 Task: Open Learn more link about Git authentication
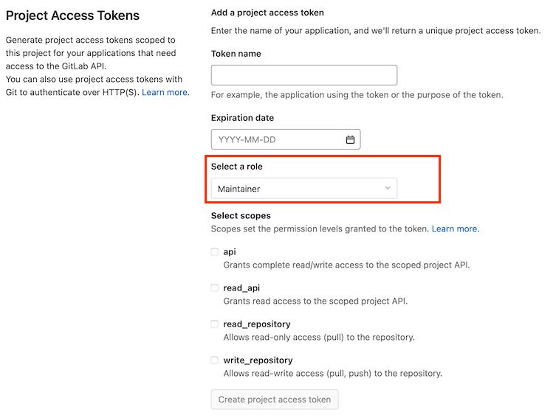click(x=165, y=92)
